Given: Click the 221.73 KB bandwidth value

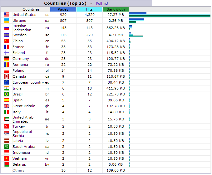Looking at the screenshot, I should (116, 94).
